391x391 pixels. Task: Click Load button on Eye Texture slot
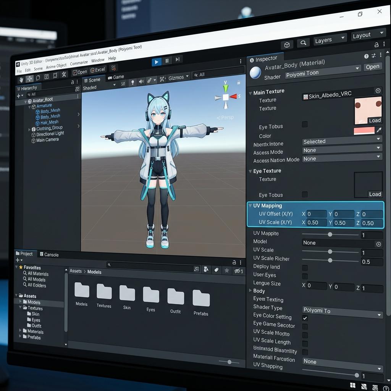coord(375,194)
